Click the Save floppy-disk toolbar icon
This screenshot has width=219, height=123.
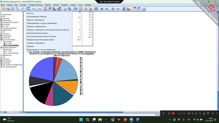8,9
